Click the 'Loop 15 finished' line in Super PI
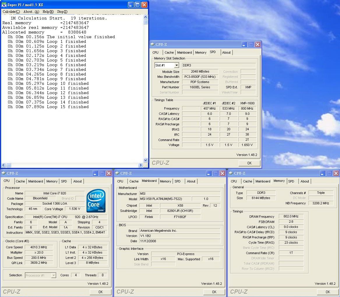 (x=48, y=107)
